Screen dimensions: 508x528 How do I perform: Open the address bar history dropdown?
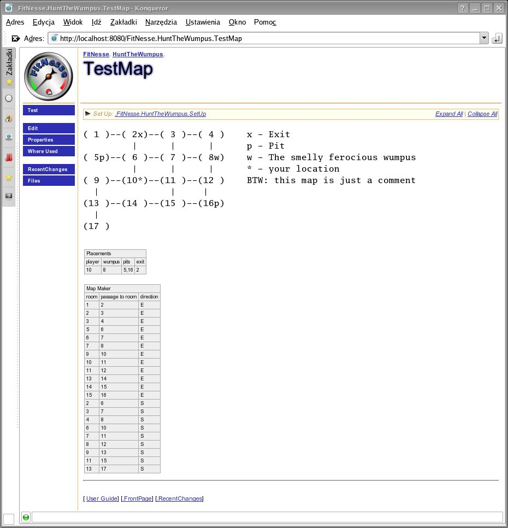483,38
